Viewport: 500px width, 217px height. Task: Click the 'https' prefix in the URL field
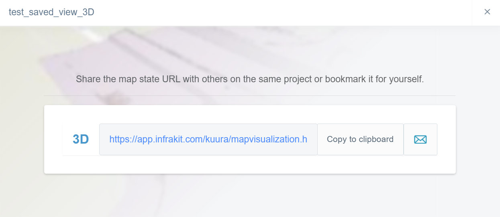118,139
